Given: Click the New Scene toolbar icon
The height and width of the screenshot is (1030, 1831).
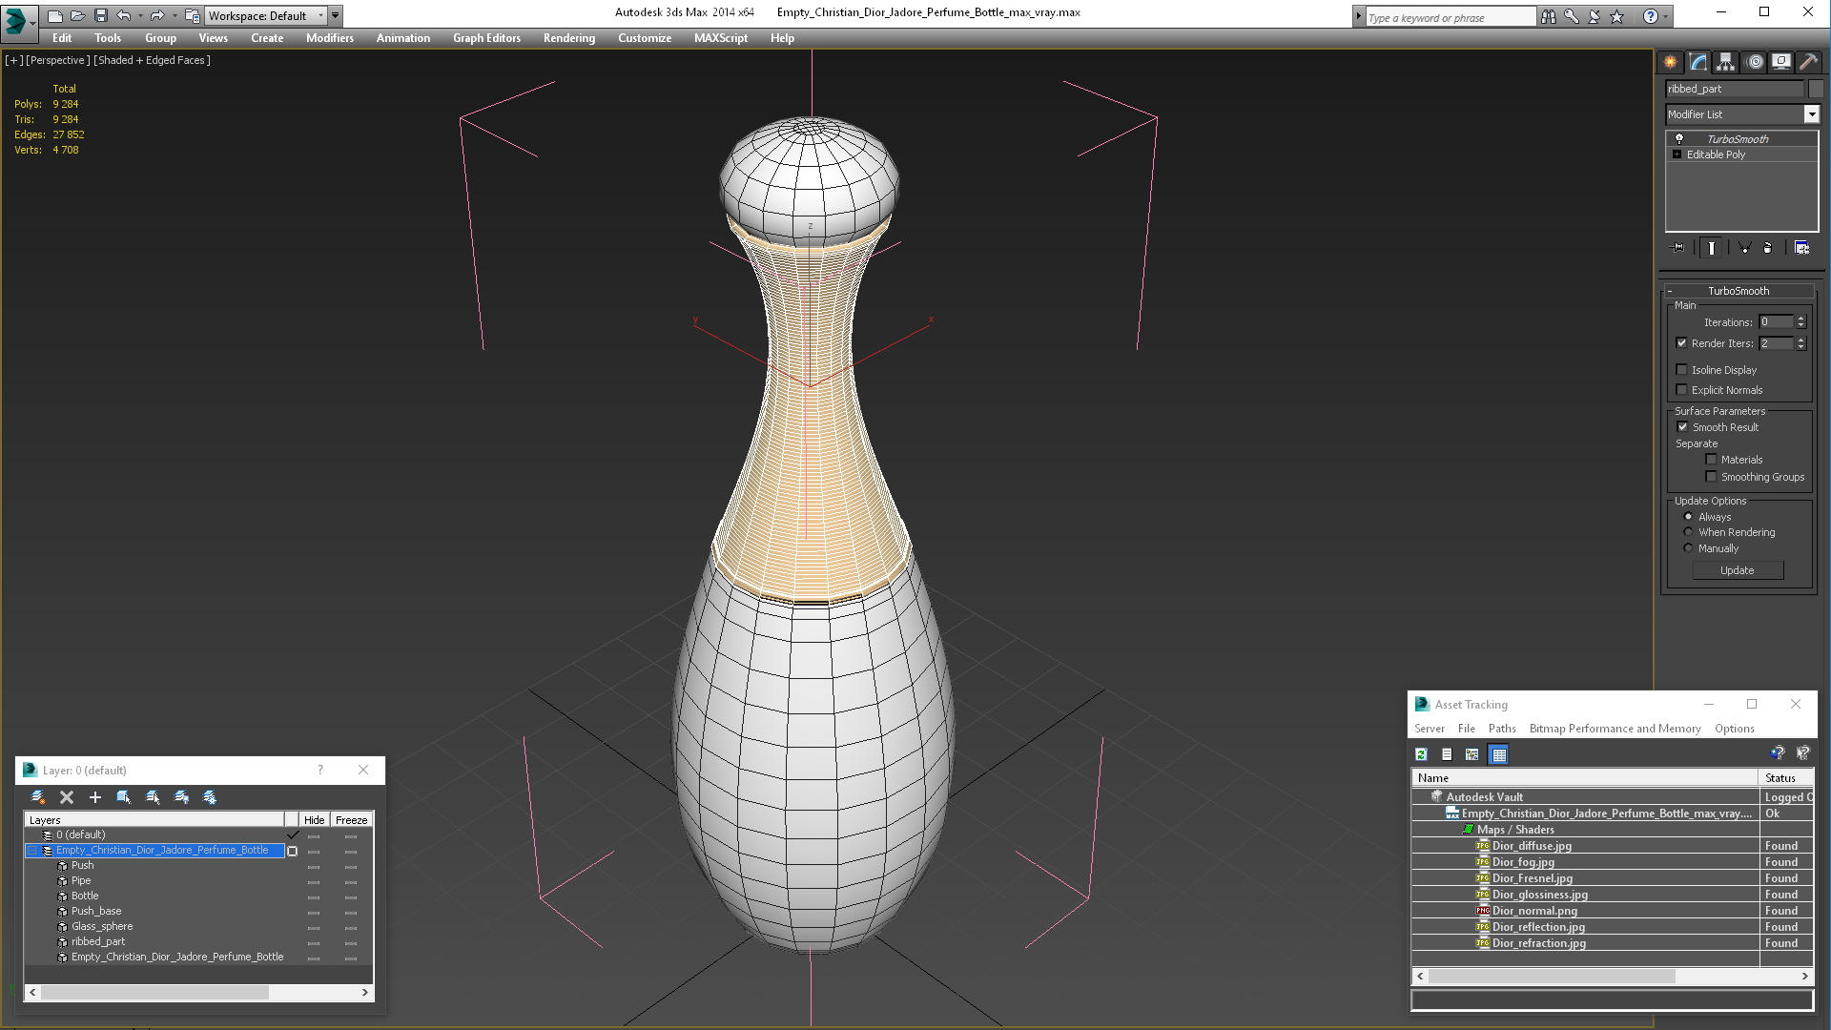Looking at the screenshot, I should tap(55, 15).
